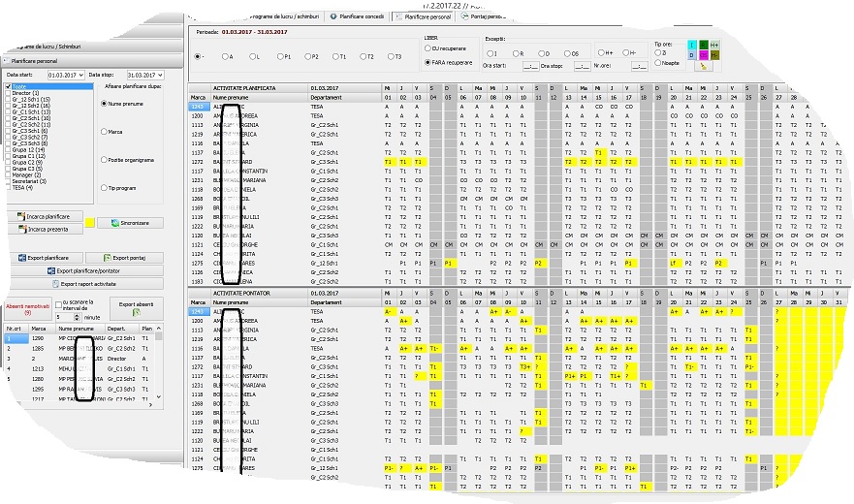Click the absentee list vertical scrollbar

pyautogui.click(x=159, y=362)
